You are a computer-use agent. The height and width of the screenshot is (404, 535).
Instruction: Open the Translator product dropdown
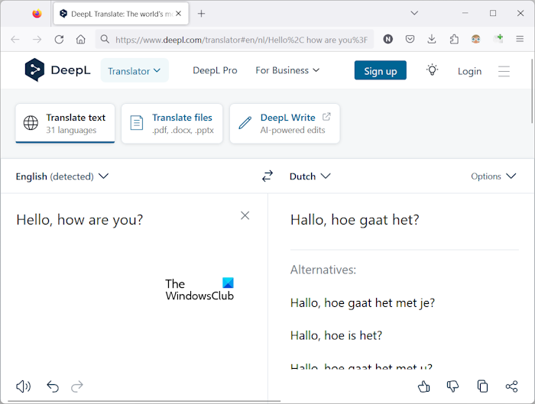point(135,71)
